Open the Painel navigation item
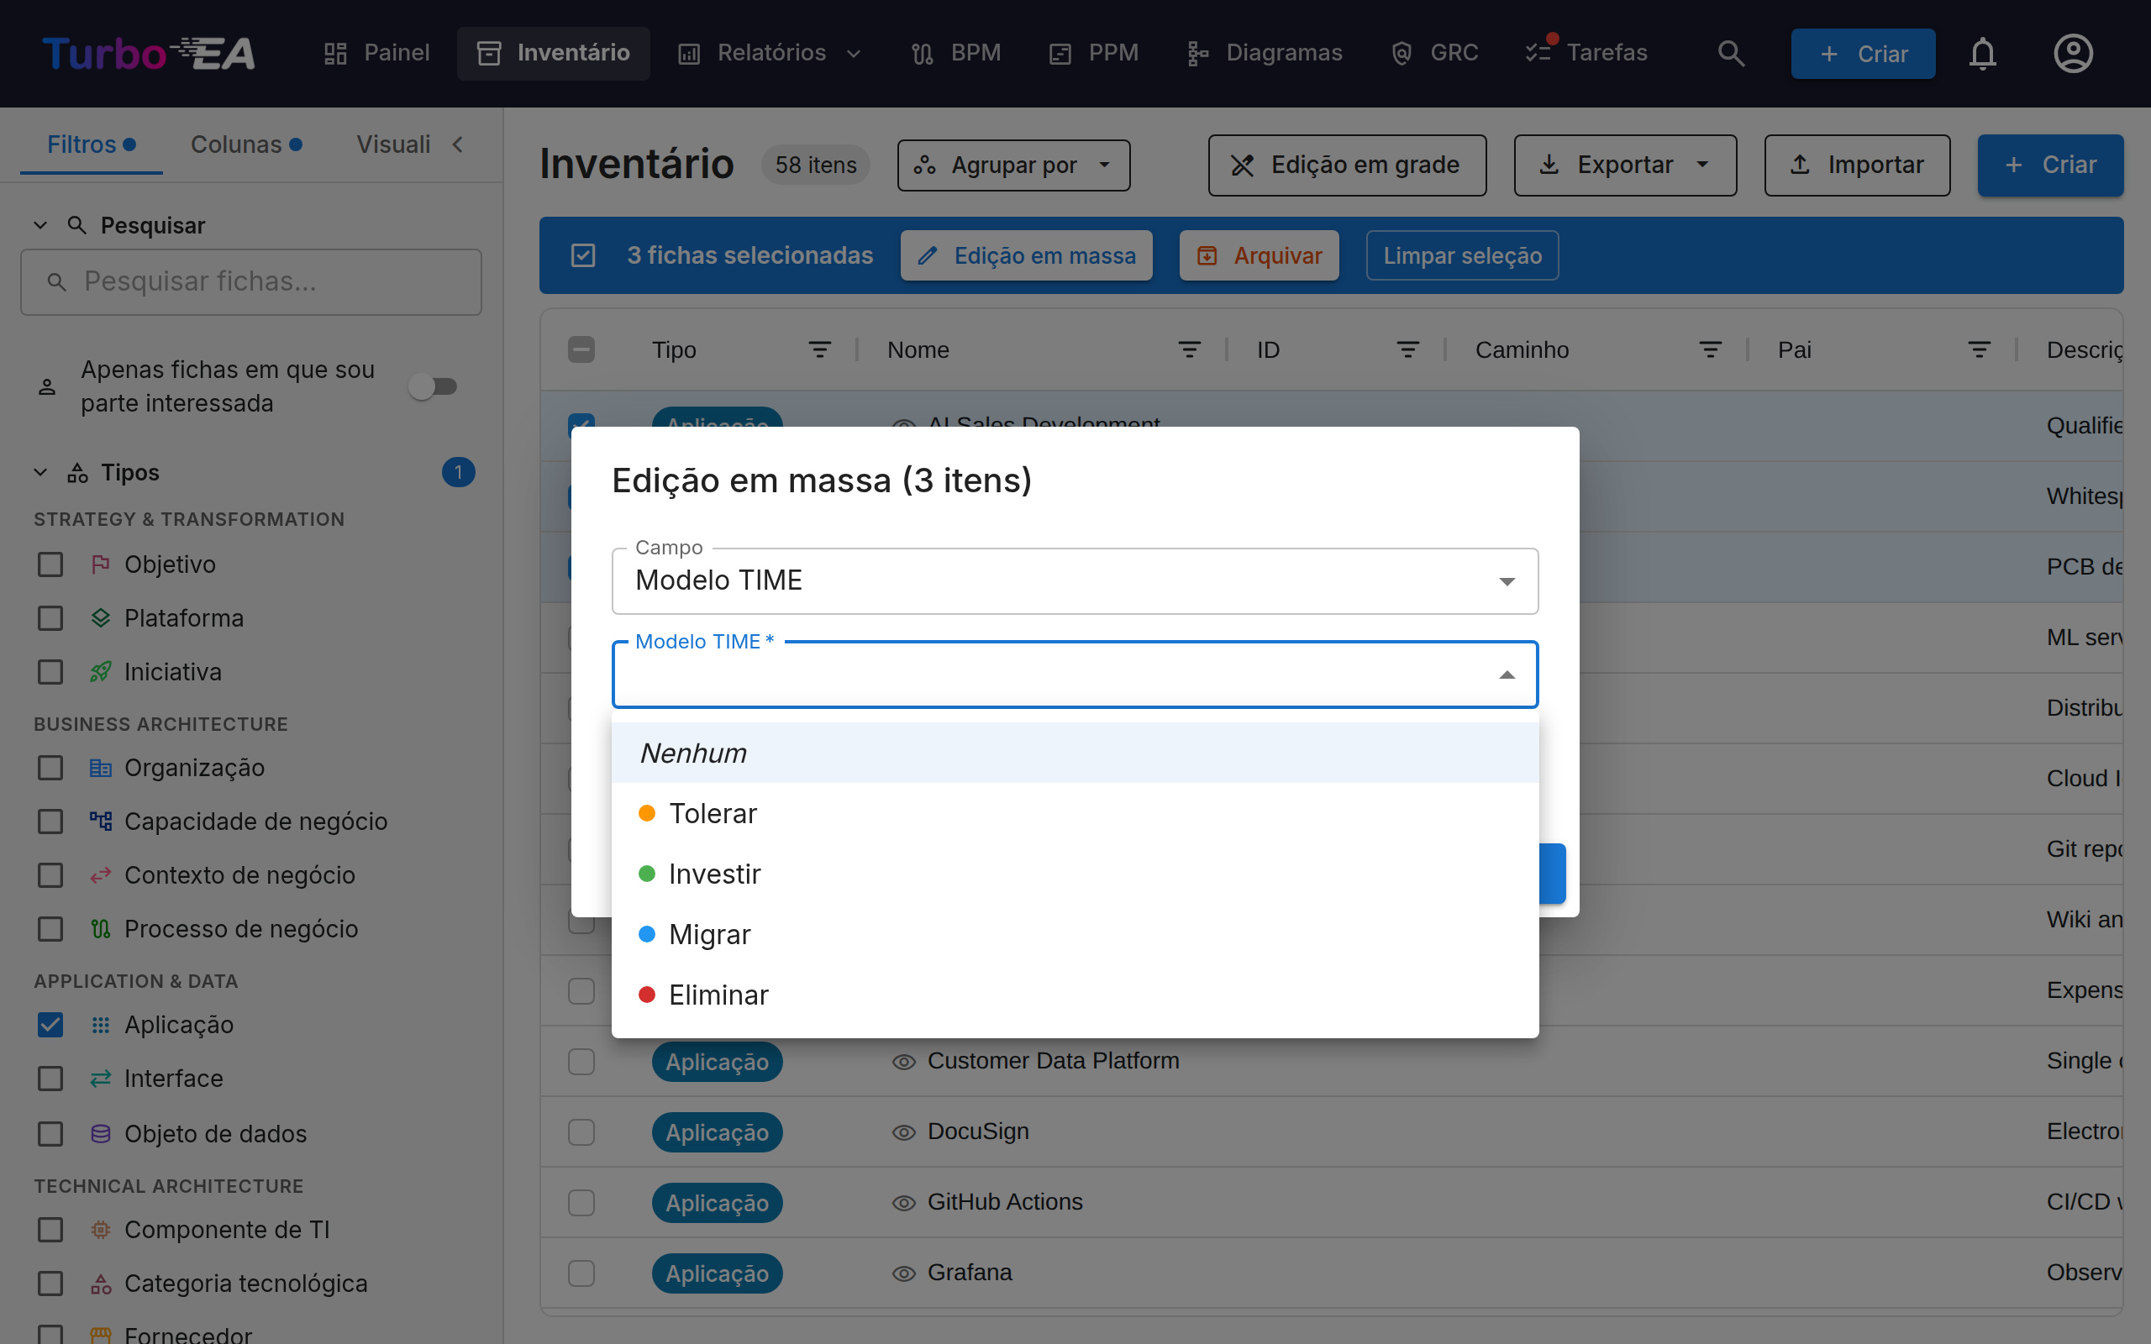 point(376,53)
